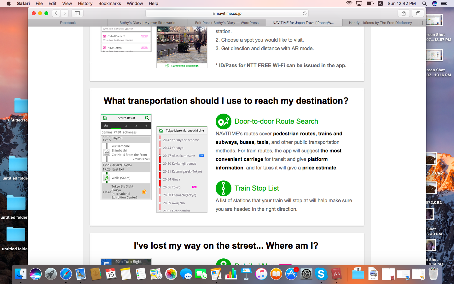454x284 pixels.
Task: Open the input source A menu
Action: 380,3
